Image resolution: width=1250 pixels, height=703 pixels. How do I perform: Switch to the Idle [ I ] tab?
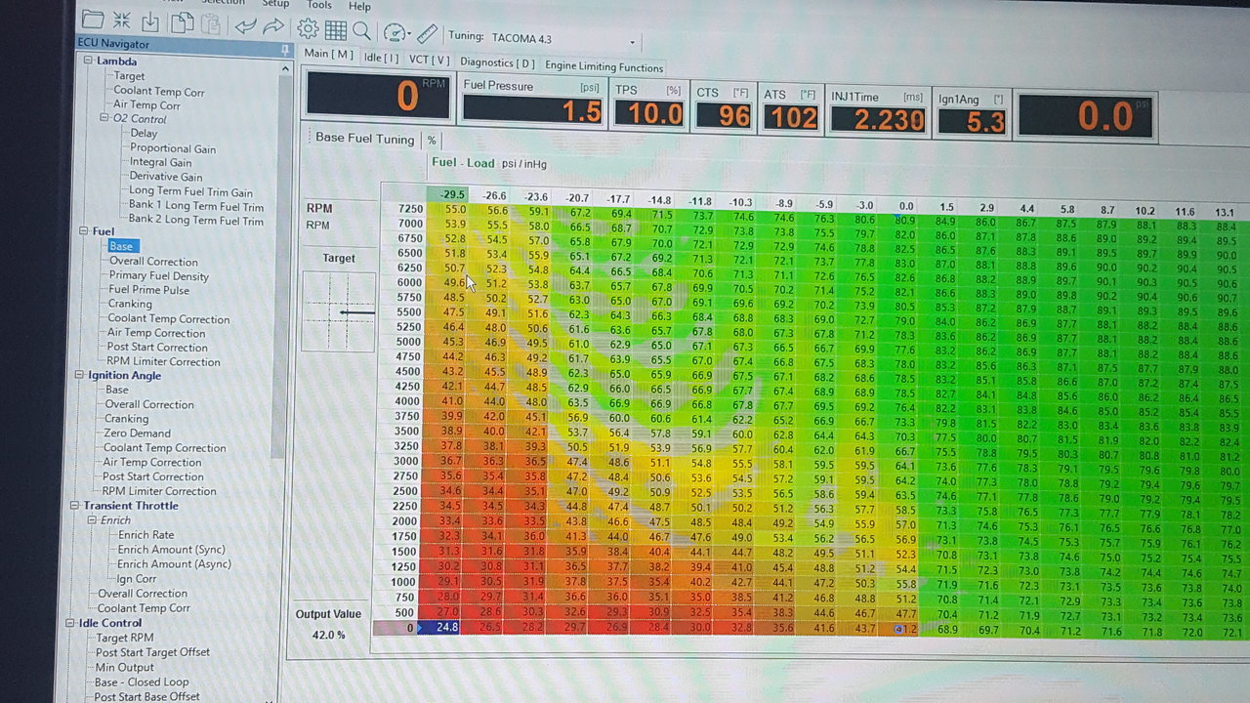(x=381, y=58)
